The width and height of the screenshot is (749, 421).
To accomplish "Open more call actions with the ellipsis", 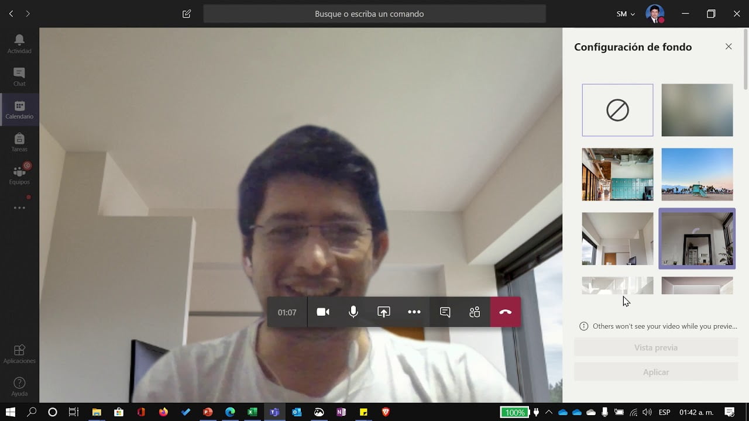I will (x=414, y=312).
